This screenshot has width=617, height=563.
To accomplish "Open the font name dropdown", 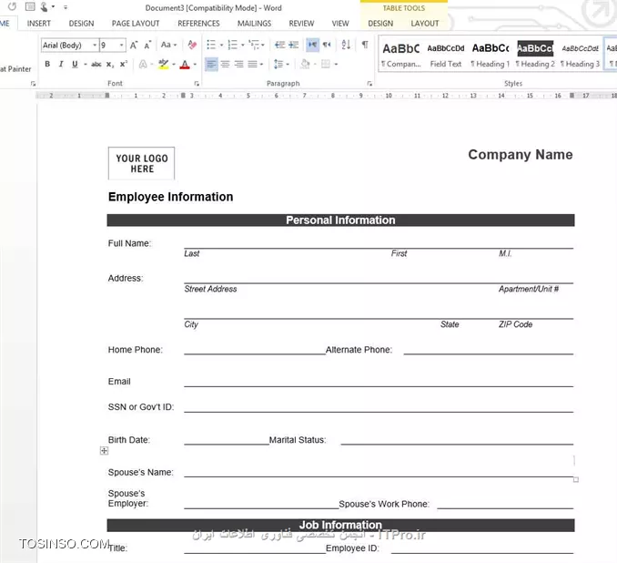I will pos(95,45).
